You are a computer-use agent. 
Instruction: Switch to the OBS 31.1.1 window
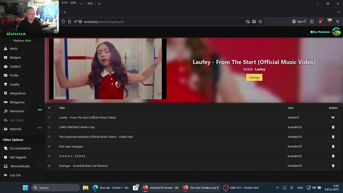click(241, 188)
